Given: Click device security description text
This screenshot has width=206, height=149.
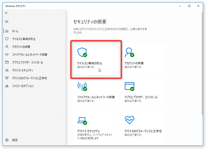Looking at the screenshot, I should pos(95,136).
